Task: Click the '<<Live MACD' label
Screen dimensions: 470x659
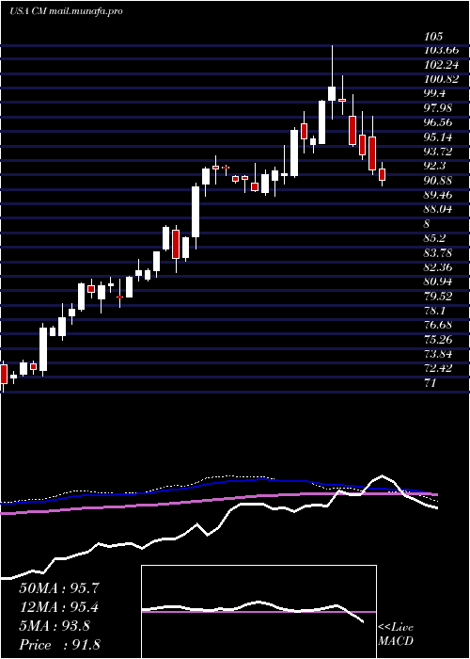Action: pos(396,635)
